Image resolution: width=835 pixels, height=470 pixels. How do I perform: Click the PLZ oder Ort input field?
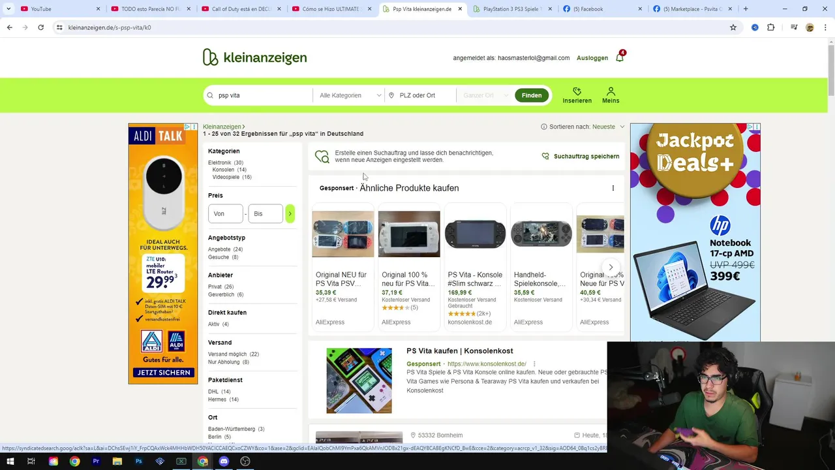421,95
